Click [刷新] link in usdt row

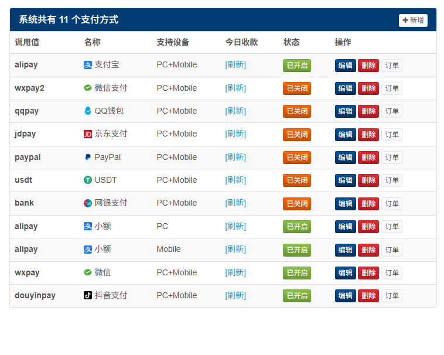[235, 180]
